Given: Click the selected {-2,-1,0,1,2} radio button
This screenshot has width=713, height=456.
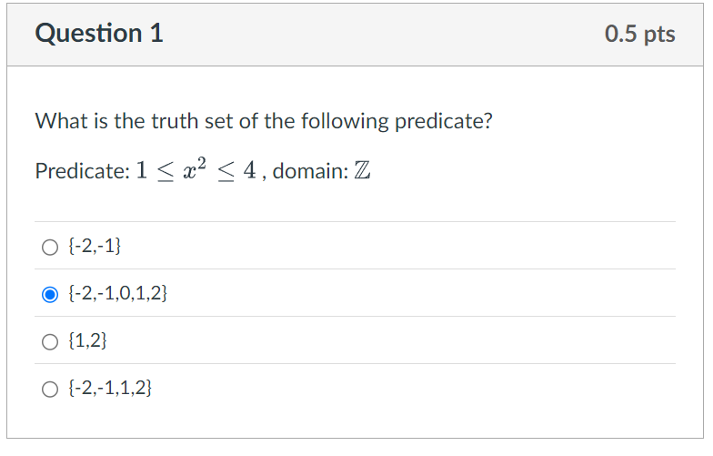Looking at the screenshot, I should click(49, 294).
